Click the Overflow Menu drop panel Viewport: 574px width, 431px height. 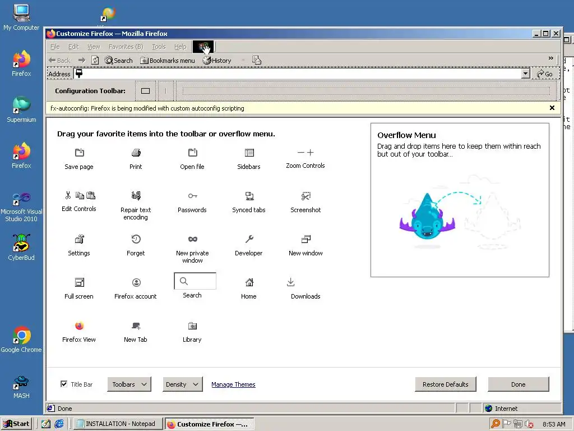point(460,200)
